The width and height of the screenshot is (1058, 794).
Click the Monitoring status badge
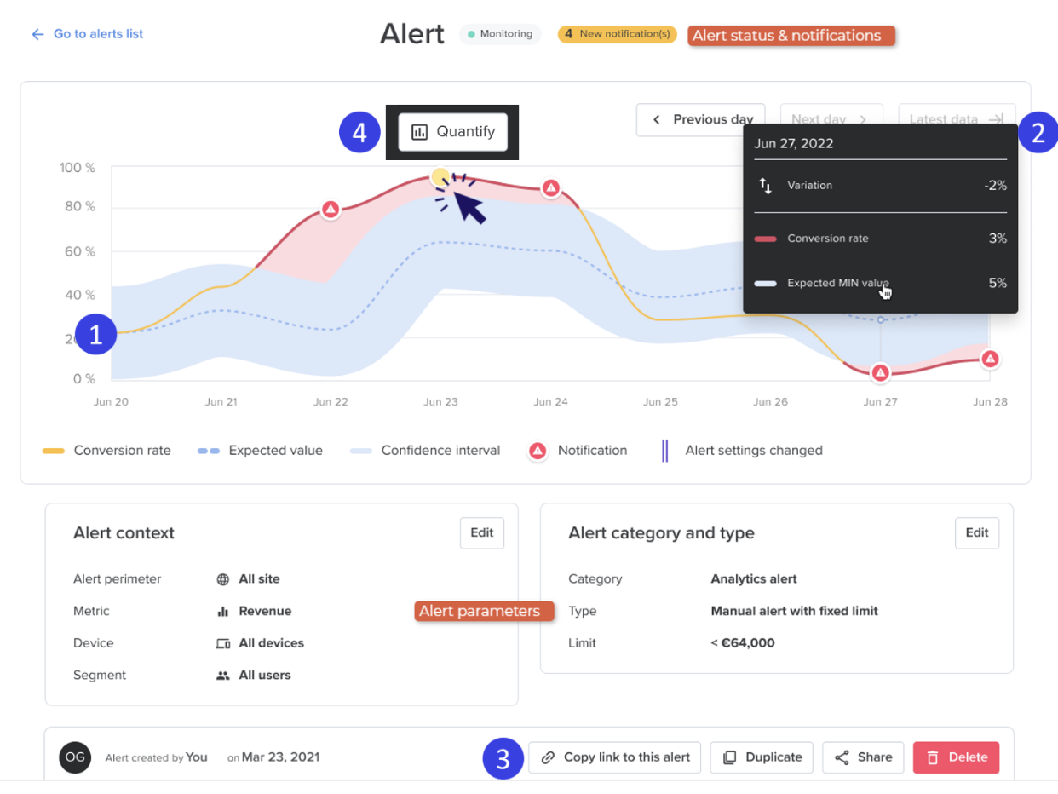click(x=500, y=34)
